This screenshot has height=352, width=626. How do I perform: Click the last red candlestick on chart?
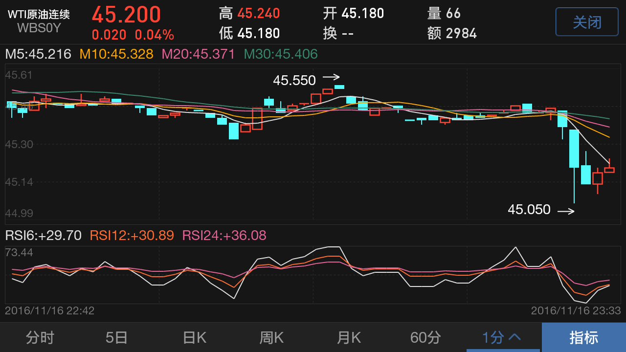609,169
